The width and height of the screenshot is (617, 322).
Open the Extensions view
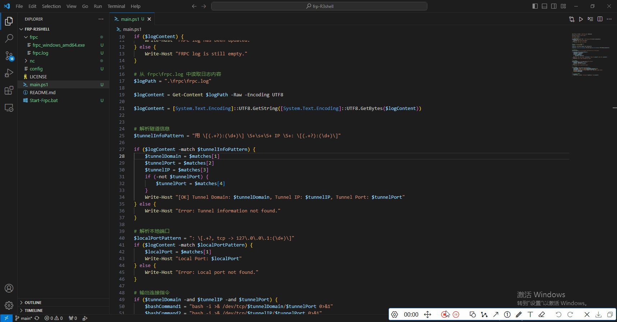(9, 90)
